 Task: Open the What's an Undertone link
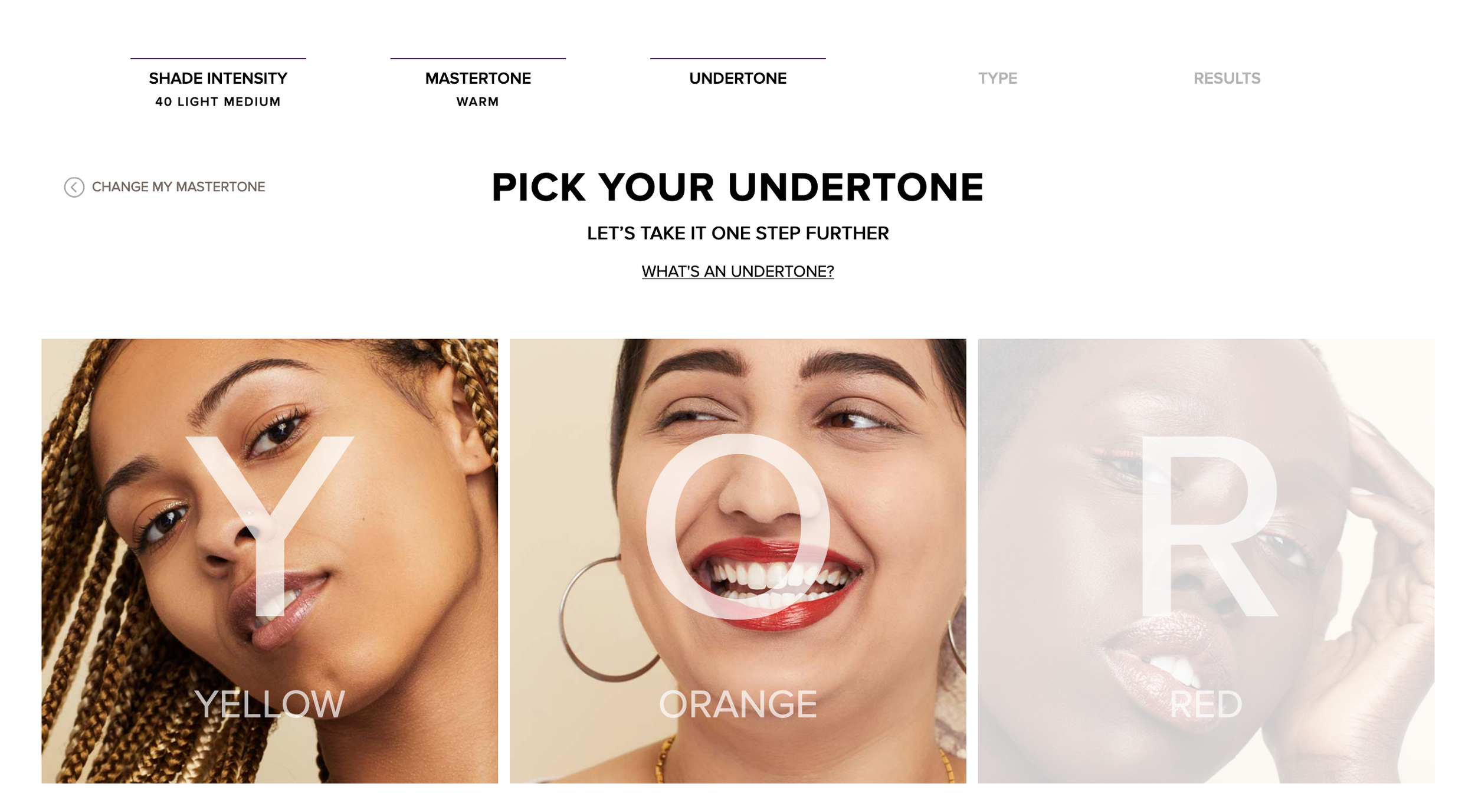[737, 271]
